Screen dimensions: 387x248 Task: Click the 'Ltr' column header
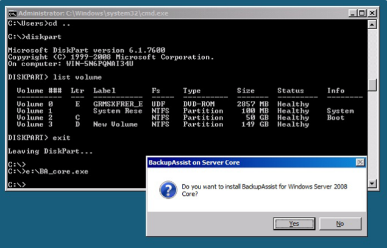click(77, 91)
